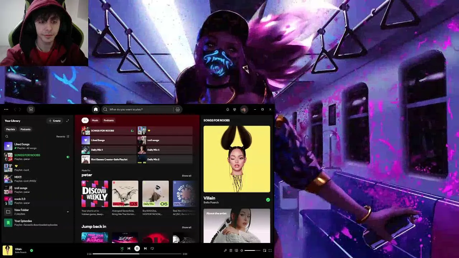
Task: Click the Create button in library
Action: coord(55,121)
